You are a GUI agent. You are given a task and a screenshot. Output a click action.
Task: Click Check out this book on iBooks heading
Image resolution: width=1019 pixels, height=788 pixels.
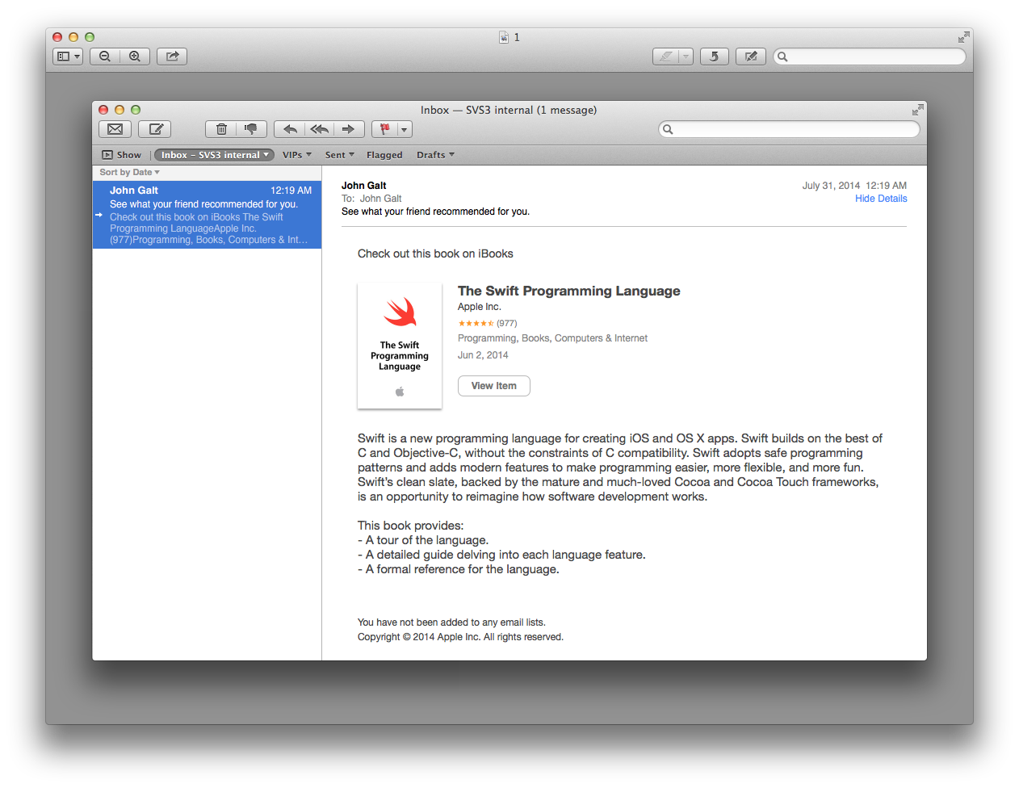click(x=435, y=254)
